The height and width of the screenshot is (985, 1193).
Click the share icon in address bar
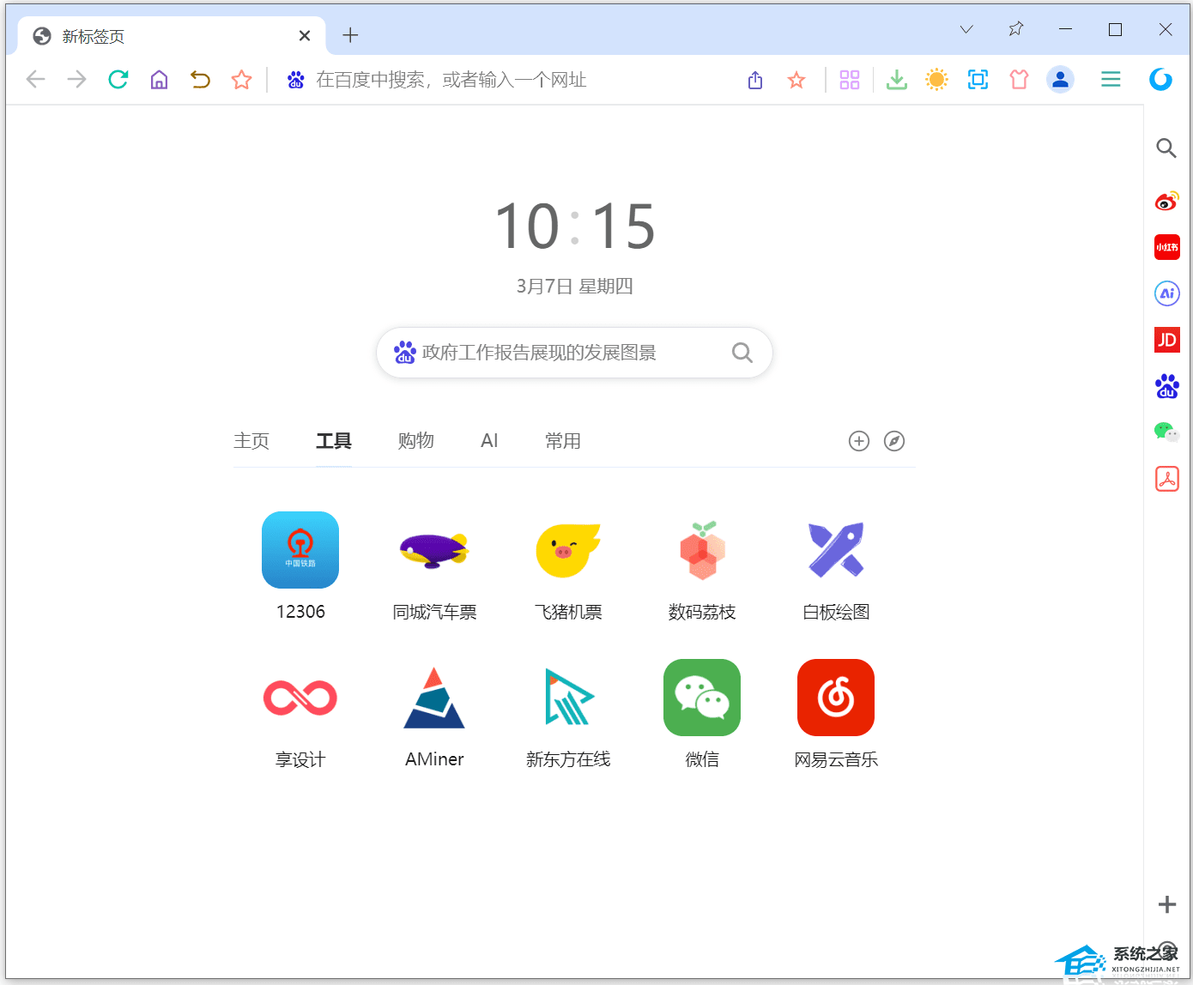pos(755,80)
